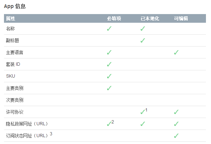Click the 必填项 column header
211x144 pixels.
tap(114, 18)
